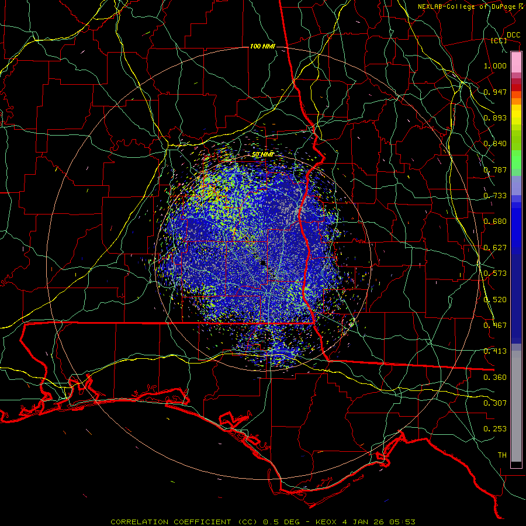Click the 50 NMI range ring label
Viewport: 526px width, 526px height.
point(263,155)
